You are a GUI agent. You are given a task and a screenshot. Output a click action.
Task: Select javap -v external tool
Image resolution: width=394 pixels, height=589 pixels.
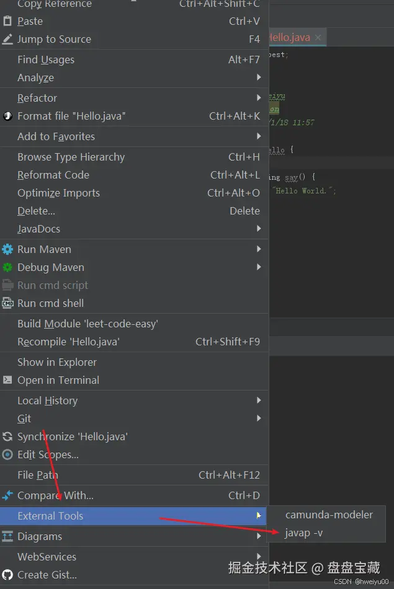click(x=304, y=533)
